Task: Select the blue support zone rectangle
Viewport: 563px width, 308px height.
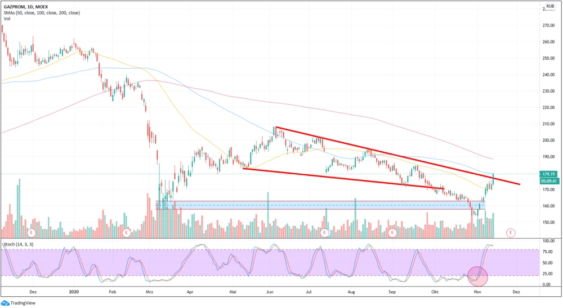Action: coord(281,205)
